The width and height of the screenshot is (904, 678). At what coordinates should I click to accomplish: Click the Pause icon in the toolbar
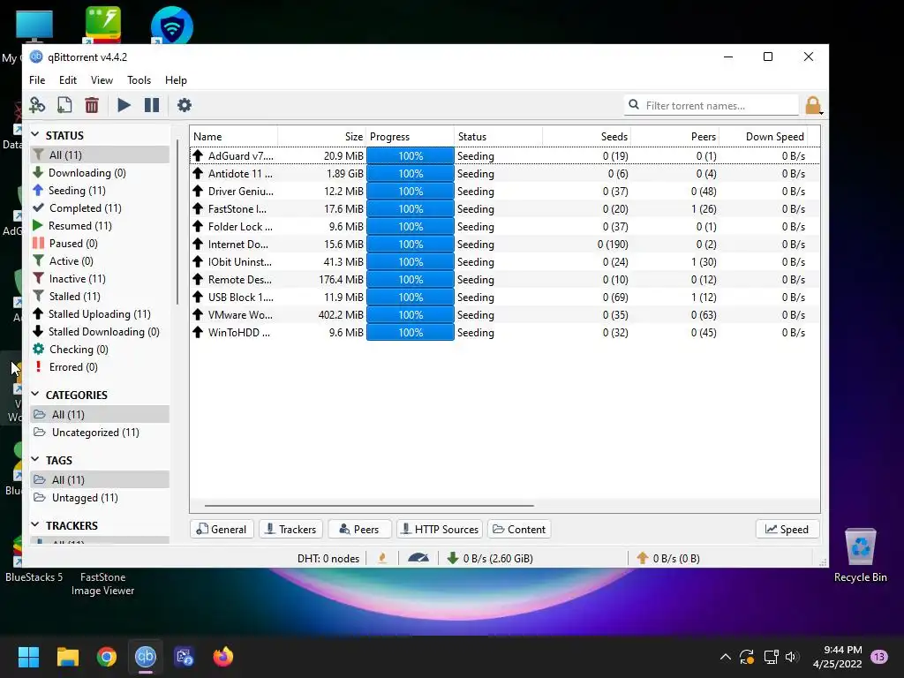(x=152, y=105)
